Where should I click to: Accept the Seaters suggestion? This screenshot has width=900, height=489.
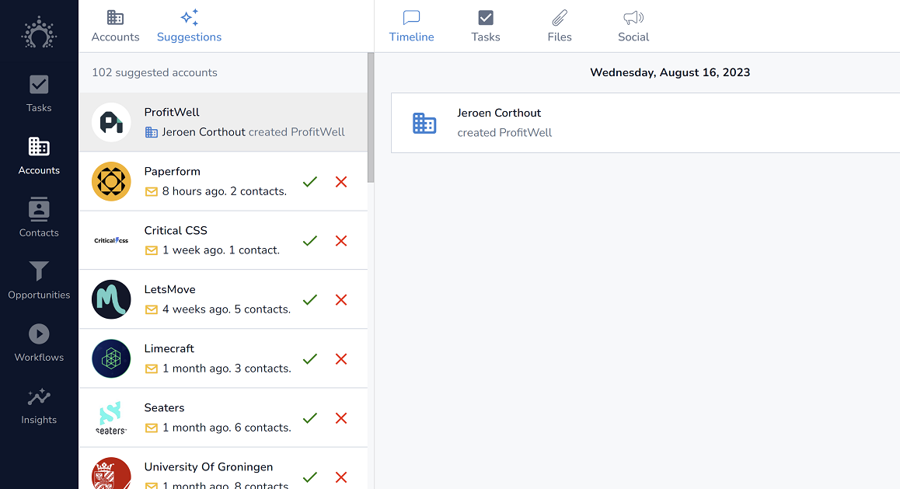click(x=310, y=418)
